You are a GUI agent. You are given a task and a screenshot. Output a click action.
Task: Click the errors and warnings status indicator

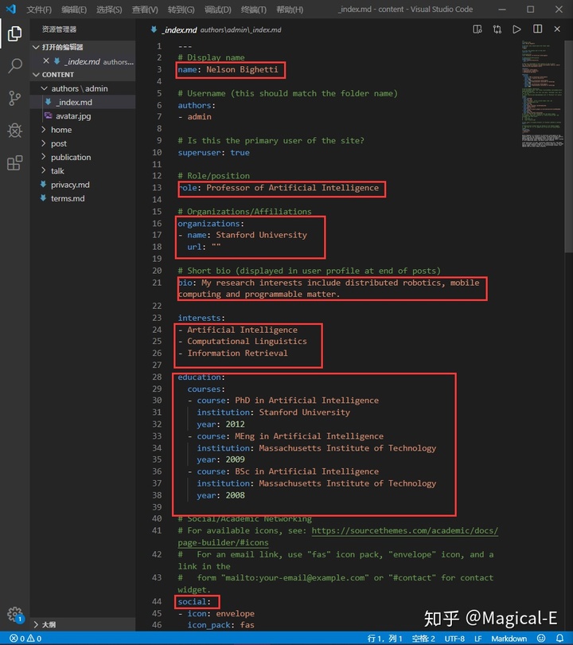[x=25, y=639]
